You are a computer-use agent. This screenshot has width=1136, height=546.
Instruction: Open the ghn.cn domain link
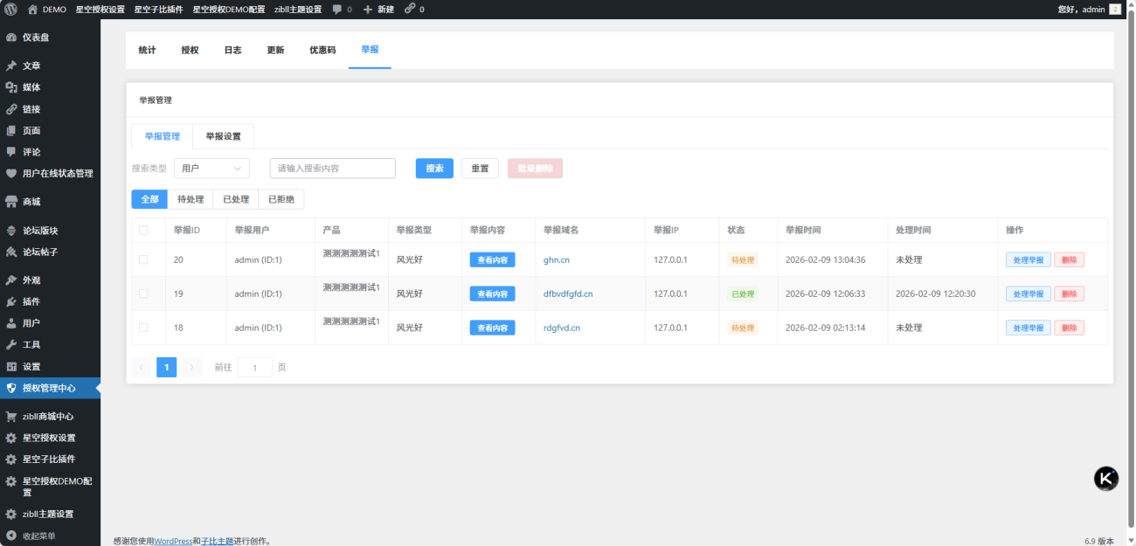click(557, 259)
